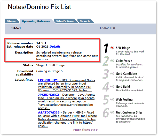Viewport: 158px width, 136px height.
Task: Open fix EPORDFJHYJ about Apache POI vulnerability
Action: (66, 85)
